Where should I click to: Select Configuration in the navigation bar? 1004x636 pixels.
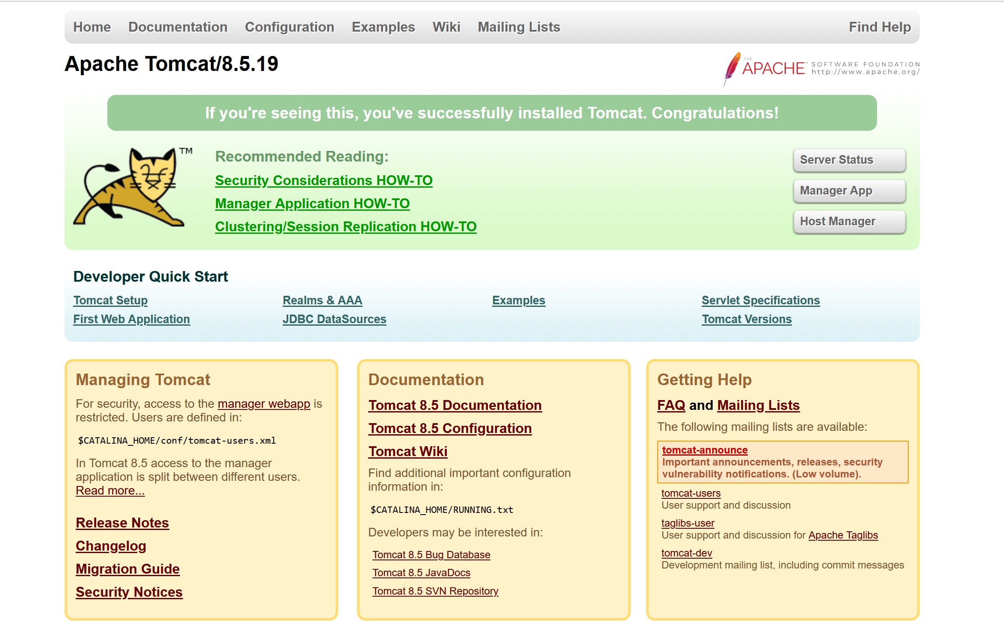(x=289, y=27)
